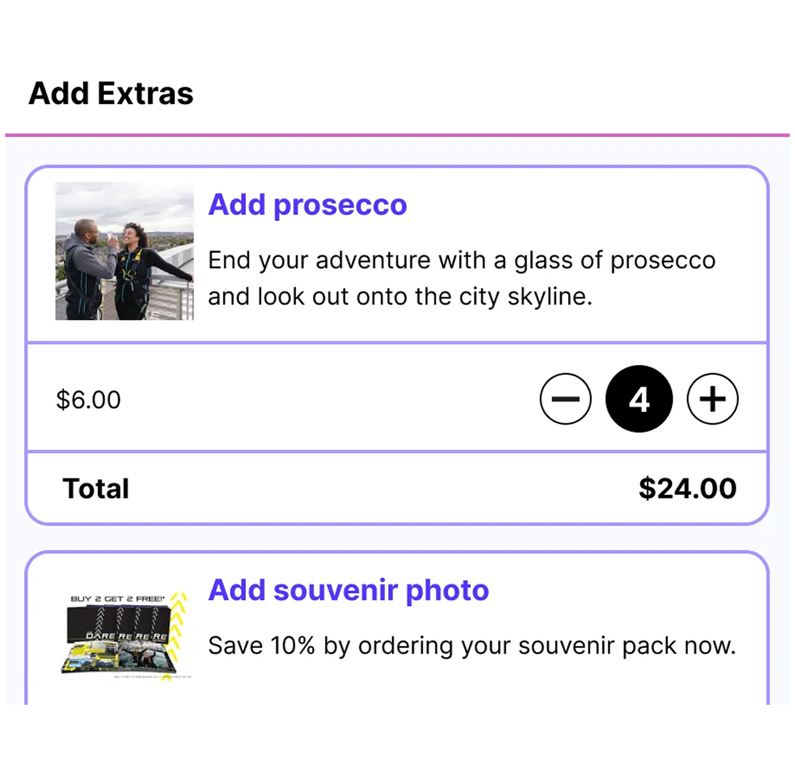Click the "Save 10%" souvenir description
The width and height of the screenshot is (795, 775).
(x=472, y=646)
